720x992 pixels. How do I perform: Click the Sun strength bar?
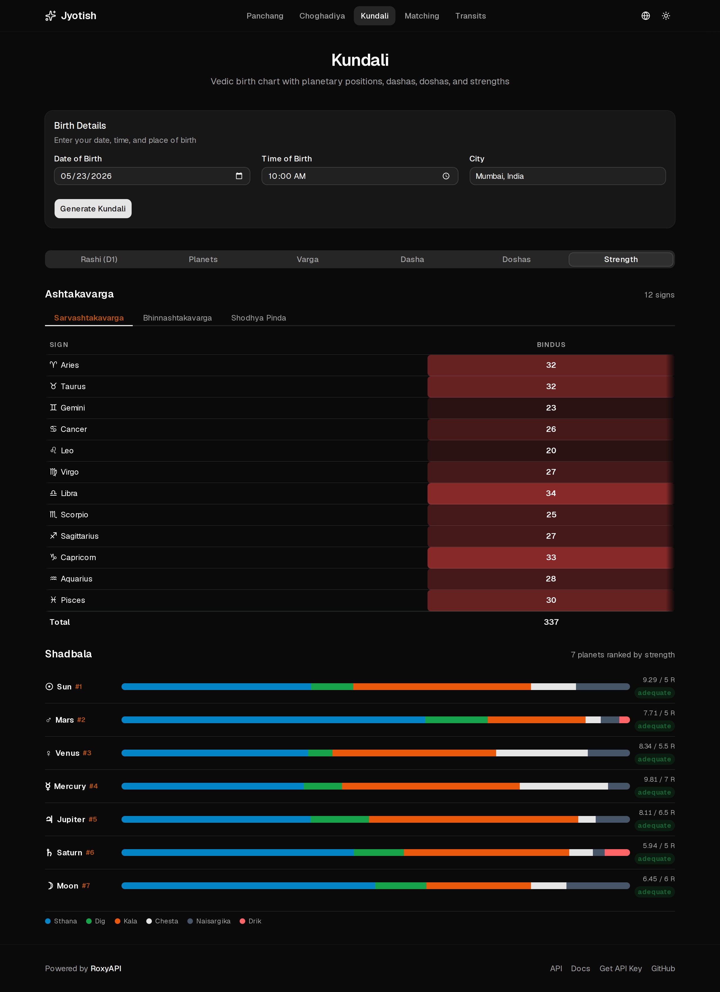pos(375,687)
